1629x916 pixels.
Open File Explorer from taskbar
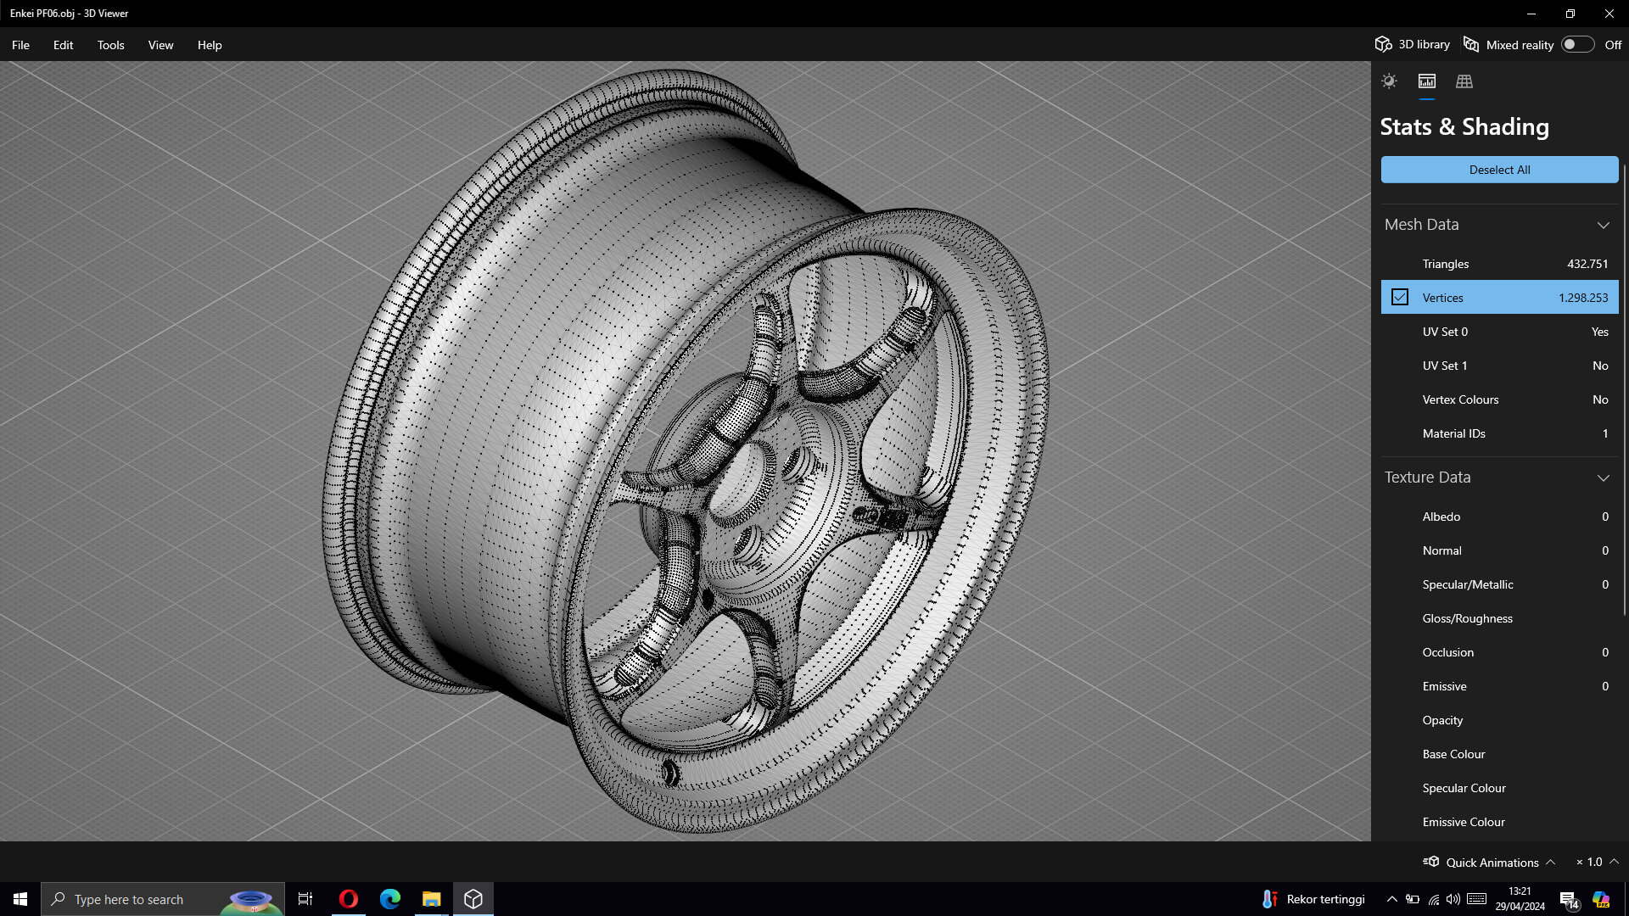pyautogui.click(x=432, y=899)
